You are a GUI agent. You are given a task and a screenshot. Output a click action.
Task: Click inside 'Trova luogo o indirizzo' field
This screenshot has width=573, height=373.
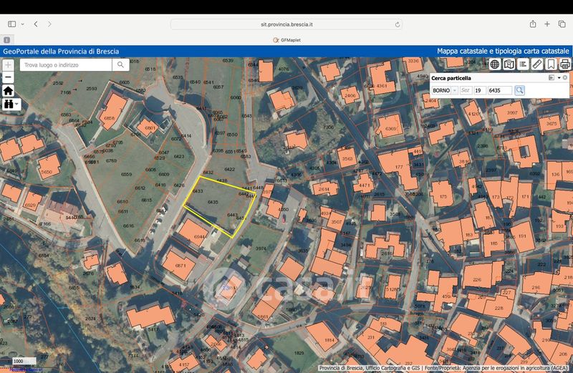pos(64,64)
